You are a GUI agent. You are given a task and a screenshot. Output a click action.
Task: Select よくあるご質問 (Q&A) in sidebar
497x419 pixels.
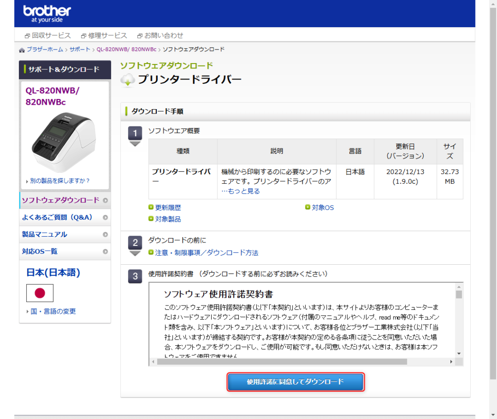(65, 218)
